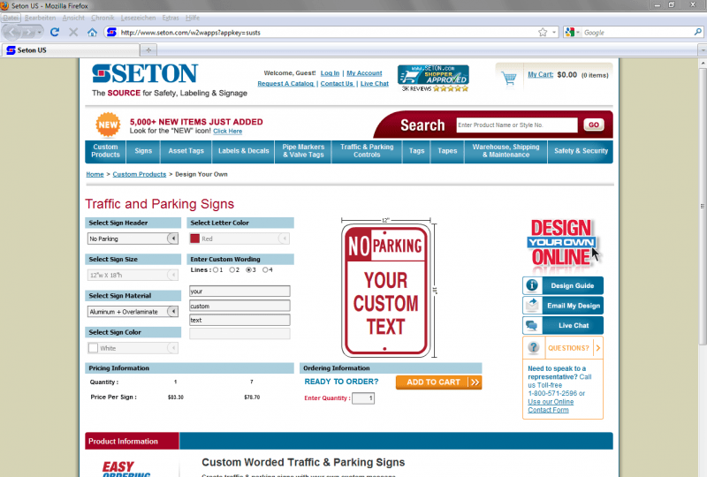The image size is (707, 477).
Task: Select the 1 line radio button
Action: [216, 270]
